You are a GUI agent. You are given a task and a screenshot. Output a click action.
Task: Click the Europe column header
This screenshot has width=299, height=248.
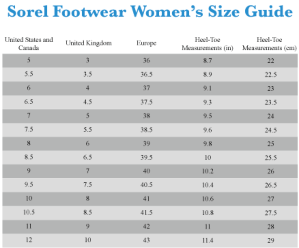point(146,43)
